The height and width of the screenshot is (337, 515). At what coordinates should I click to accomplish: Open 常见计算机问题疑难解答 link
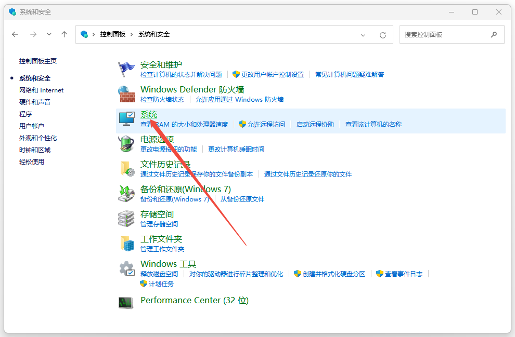pyautogui.click(x=350, y=75)
